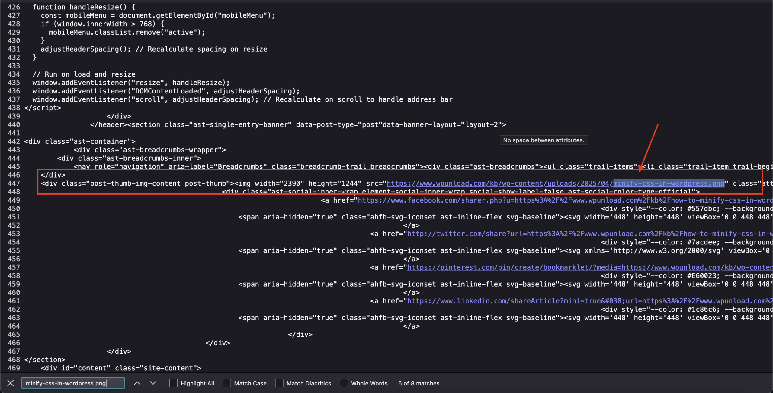The width and height of the screenshot is (773, 393).
Task: Open the wpunload.com uploads image src link
Action: pyautogui.click(x=555, y=183)
